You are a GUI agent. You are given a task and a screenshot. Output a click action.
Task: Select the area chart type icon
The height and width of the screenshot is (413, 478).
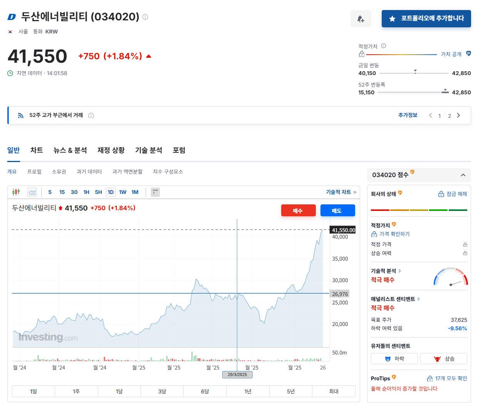tap(32, 192)
